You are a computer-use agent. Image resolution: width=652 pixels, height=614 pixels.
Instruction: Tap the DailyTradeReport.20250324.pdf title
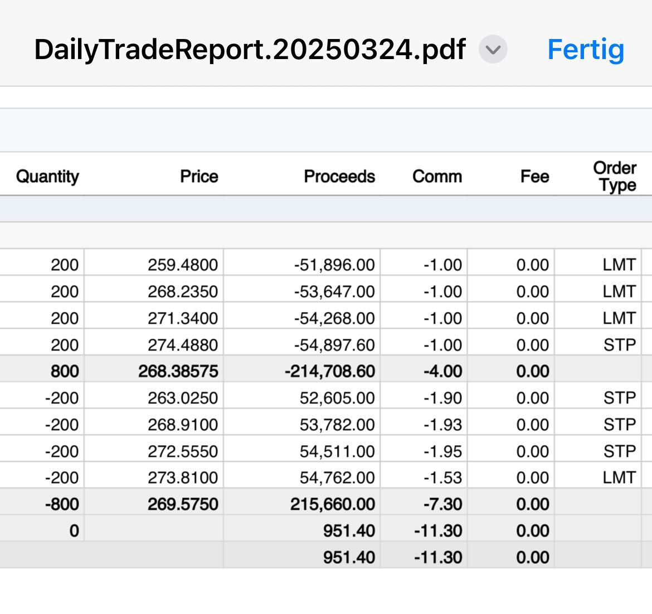pyautogui.click(x=250, y=50)
